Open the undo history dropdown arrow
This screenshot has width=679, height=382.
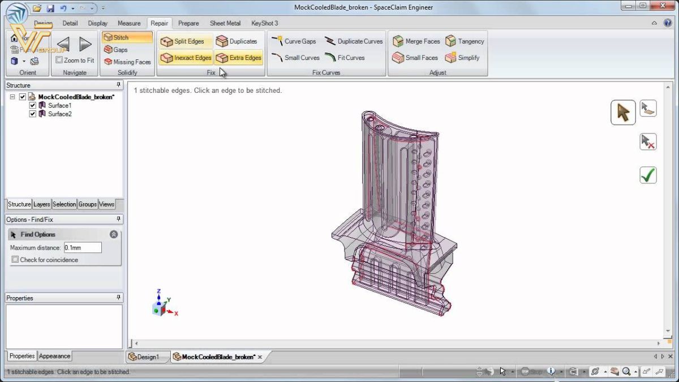72,8
